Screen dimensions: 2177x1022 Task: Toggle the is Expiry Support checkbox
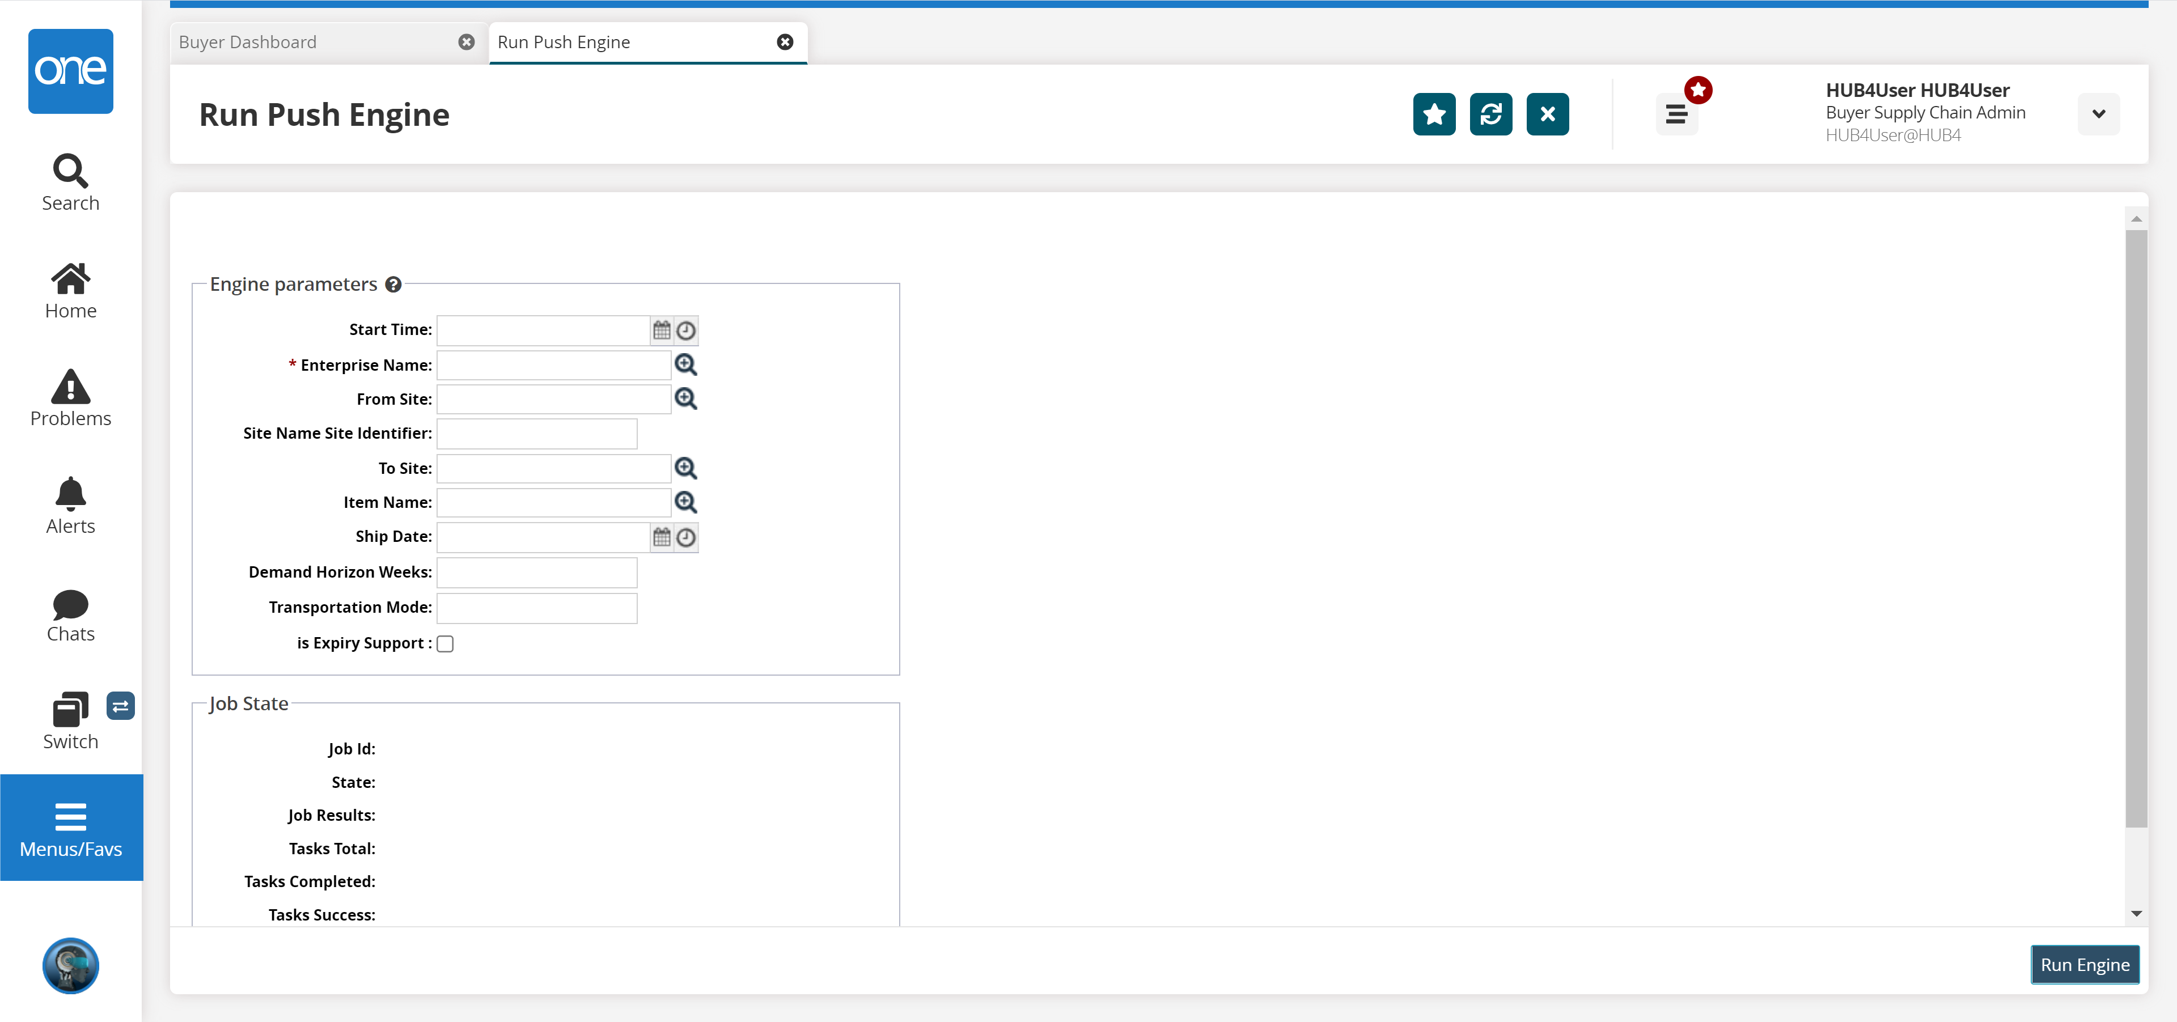(446, 643)
